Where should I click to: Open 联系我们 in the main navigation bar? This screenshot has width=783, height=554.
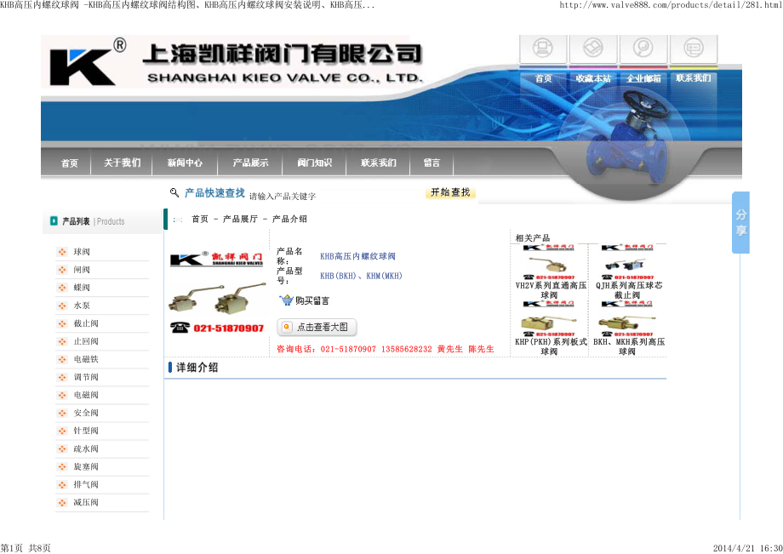pos(378,163)
